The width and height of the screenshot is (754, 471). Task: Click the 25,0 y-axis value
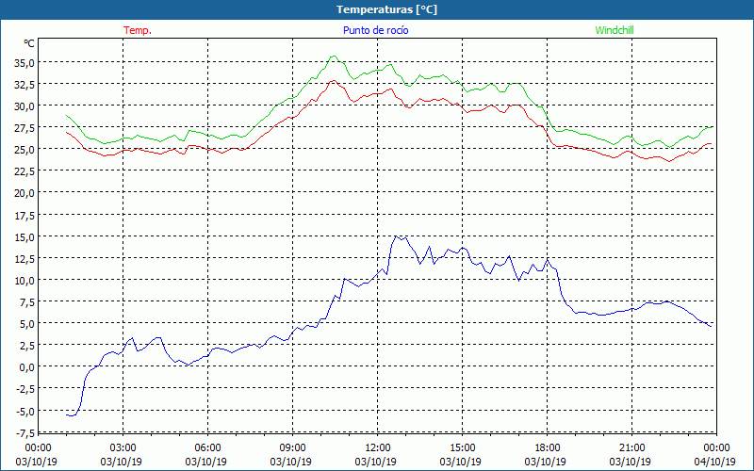(25, 150)
